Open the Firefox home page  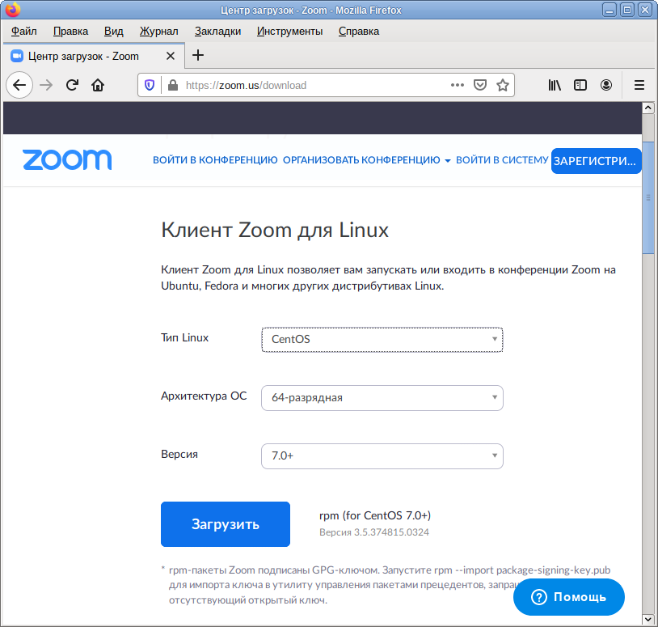pyautogui.click(x=98, y=85)
